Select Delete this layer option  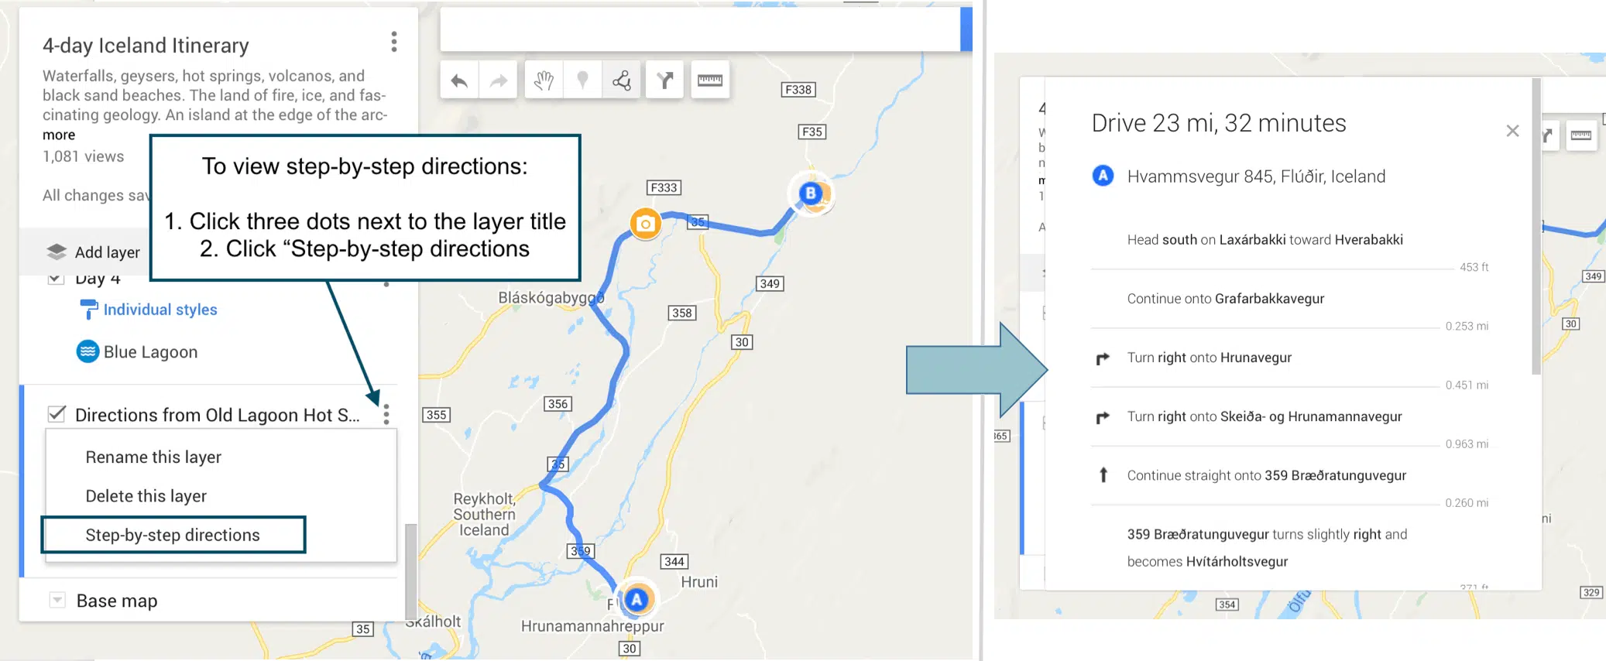click(x=146, y=496)
